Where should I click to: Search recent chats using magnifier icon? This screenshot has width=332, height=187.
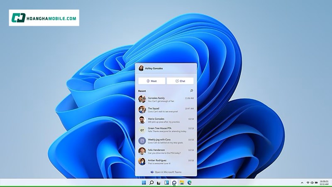click(191, 90)
